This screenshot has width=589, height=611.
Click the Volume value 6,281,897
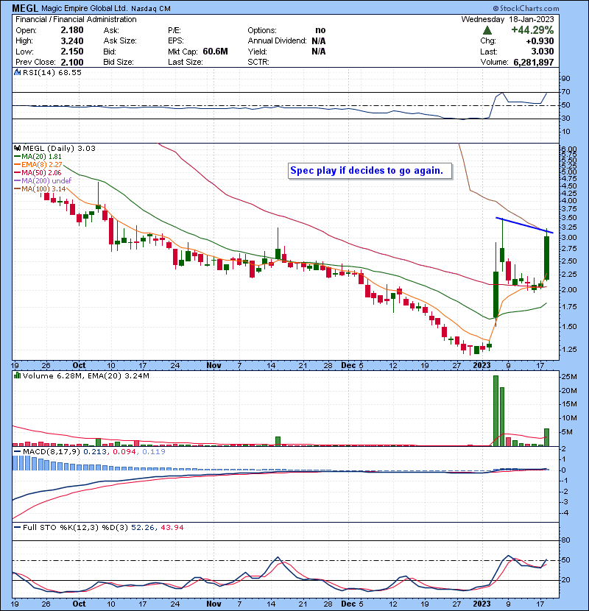[x=534, y=63]
